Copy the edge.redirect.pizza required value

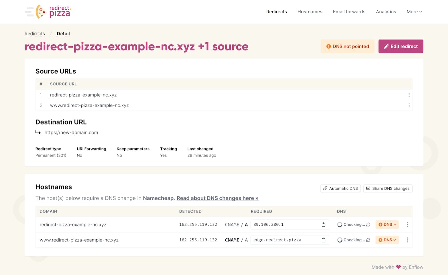pyautogui.click(x=323, y=240)
